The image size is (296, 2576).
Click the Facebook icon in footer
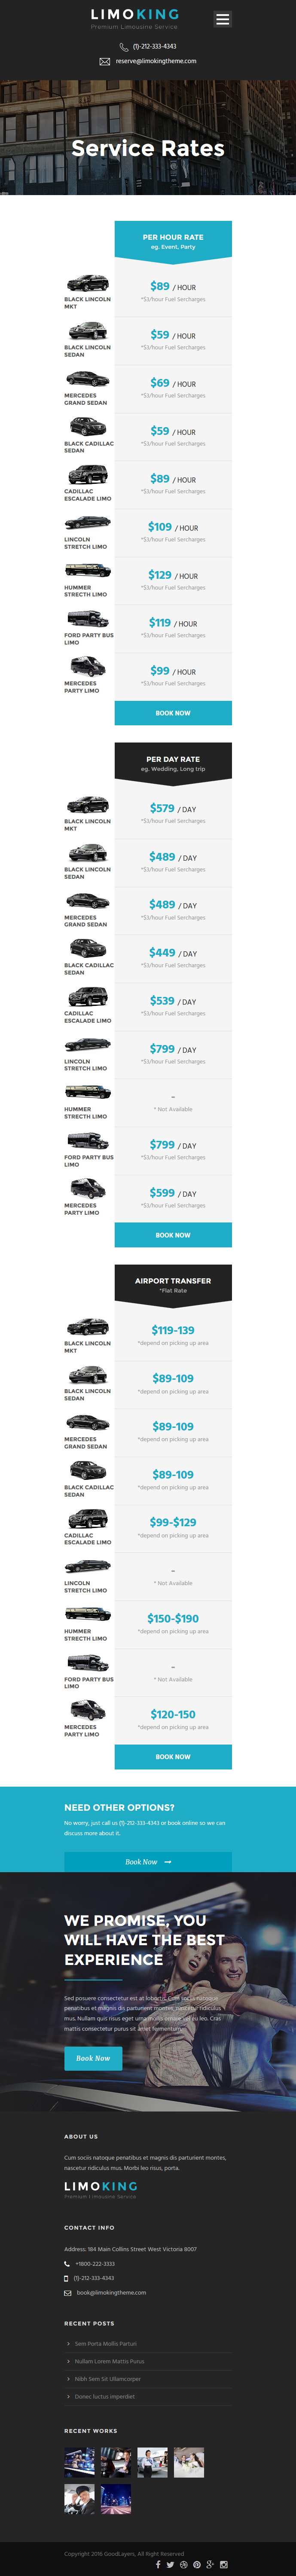click(158, 2564)
